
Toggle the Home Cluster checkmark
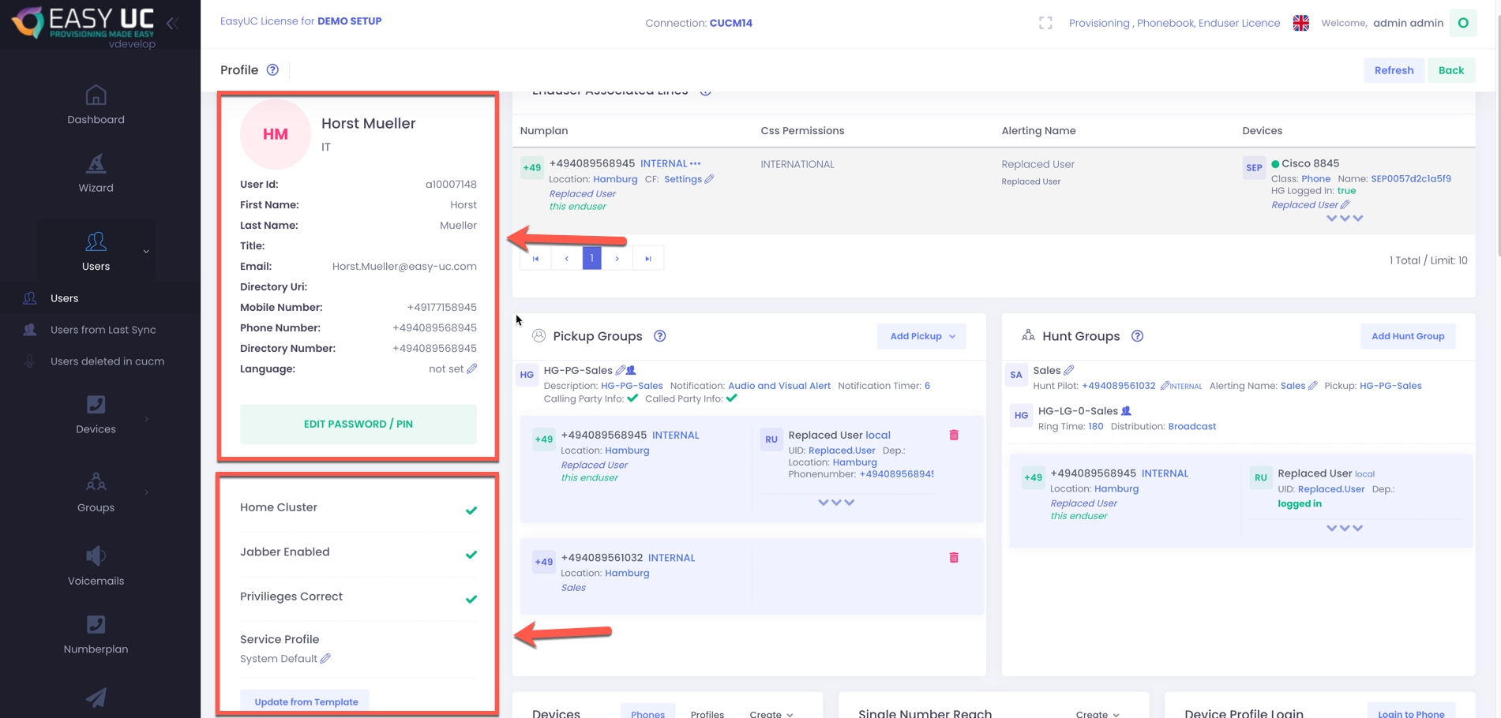471,510
